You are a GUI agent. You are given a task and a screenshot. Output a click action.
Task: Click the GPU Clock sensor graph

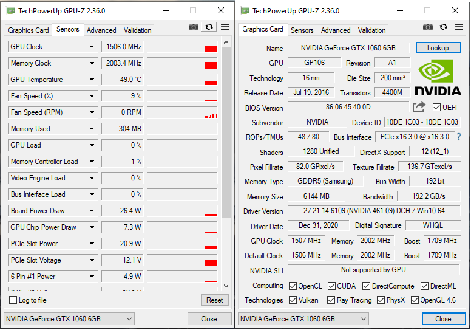point(182,47)
